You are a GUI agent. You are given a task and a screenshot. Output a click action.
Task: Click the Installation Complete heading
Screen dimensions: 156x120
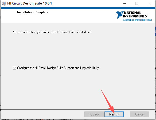33,12
